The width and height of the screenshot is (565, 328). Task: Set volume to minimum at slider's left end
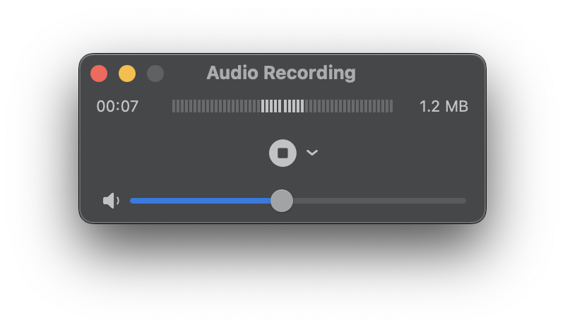coord(131,201)
